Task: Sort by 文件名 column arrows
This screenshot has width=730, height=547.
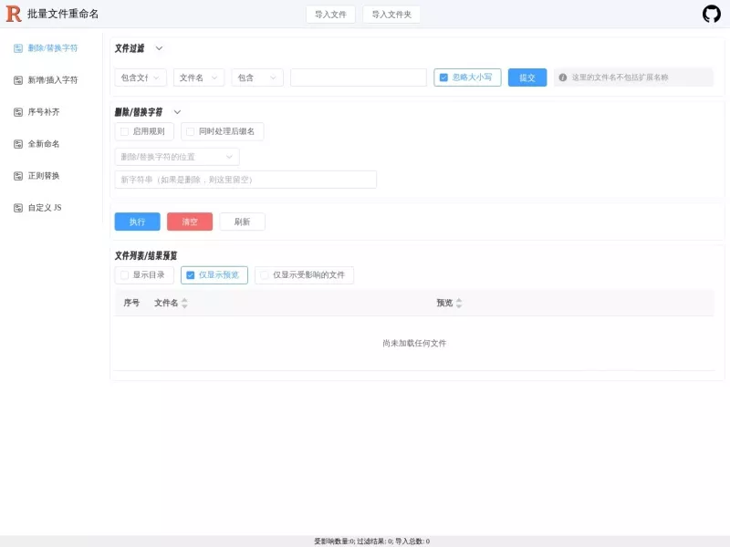Action: 184,304
